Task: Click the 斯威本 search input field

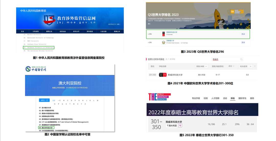Action: pos(227,59)
